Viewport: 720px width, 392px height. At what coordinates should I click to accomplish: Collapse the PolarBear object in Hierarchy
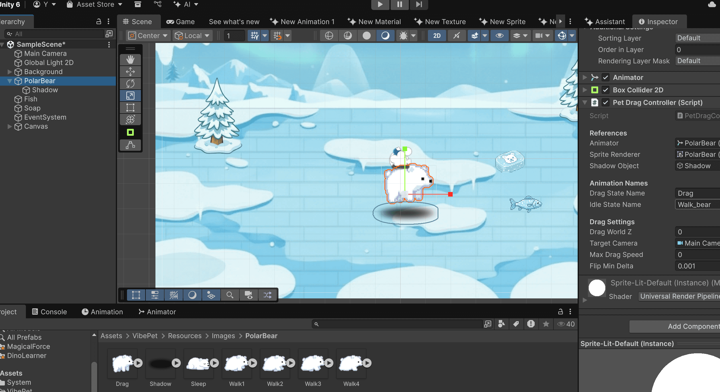pos(10,81)
